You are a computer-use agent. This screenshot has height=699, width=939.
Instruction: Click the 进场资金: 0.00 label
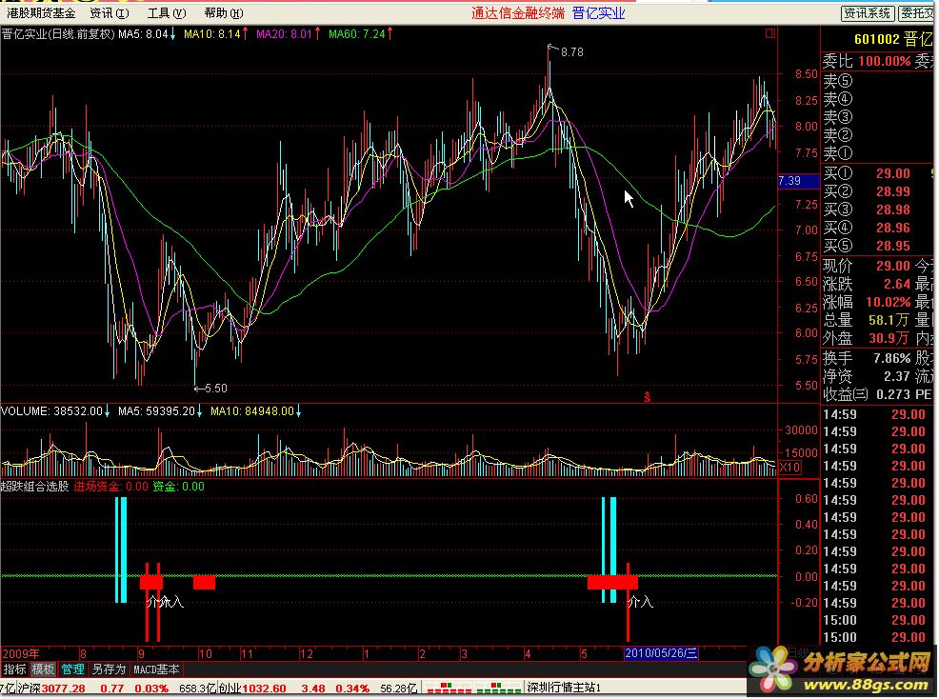(110, 487)
